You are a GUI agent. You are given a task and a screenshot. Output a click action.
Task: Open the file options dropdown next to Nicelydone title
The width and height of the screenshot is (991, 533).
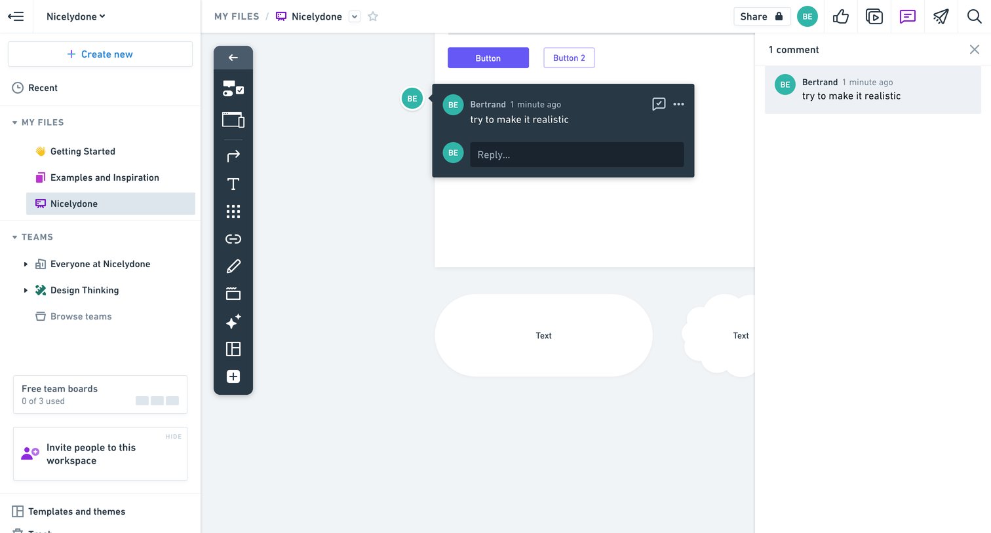tap(355, 16)
